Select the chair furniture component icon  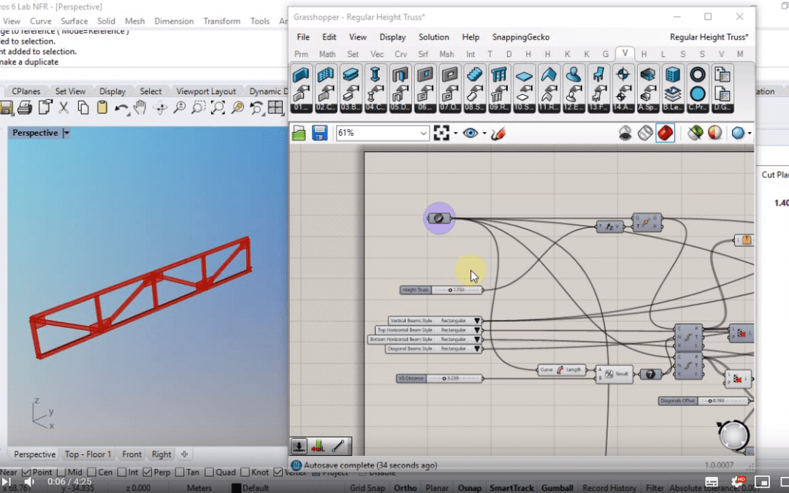pyautogui.click(x=598, y=74)
